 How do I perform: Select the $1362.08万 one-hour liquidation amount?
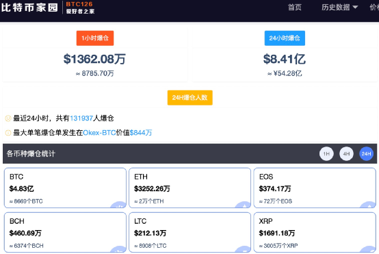click(94, 59)
